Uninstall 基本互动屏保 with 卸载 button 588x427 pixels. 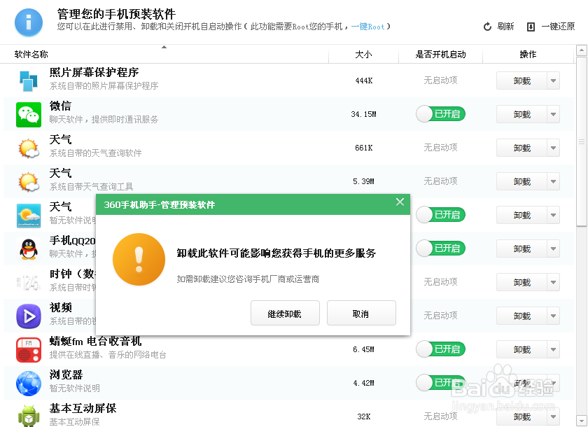coord(521,417)
